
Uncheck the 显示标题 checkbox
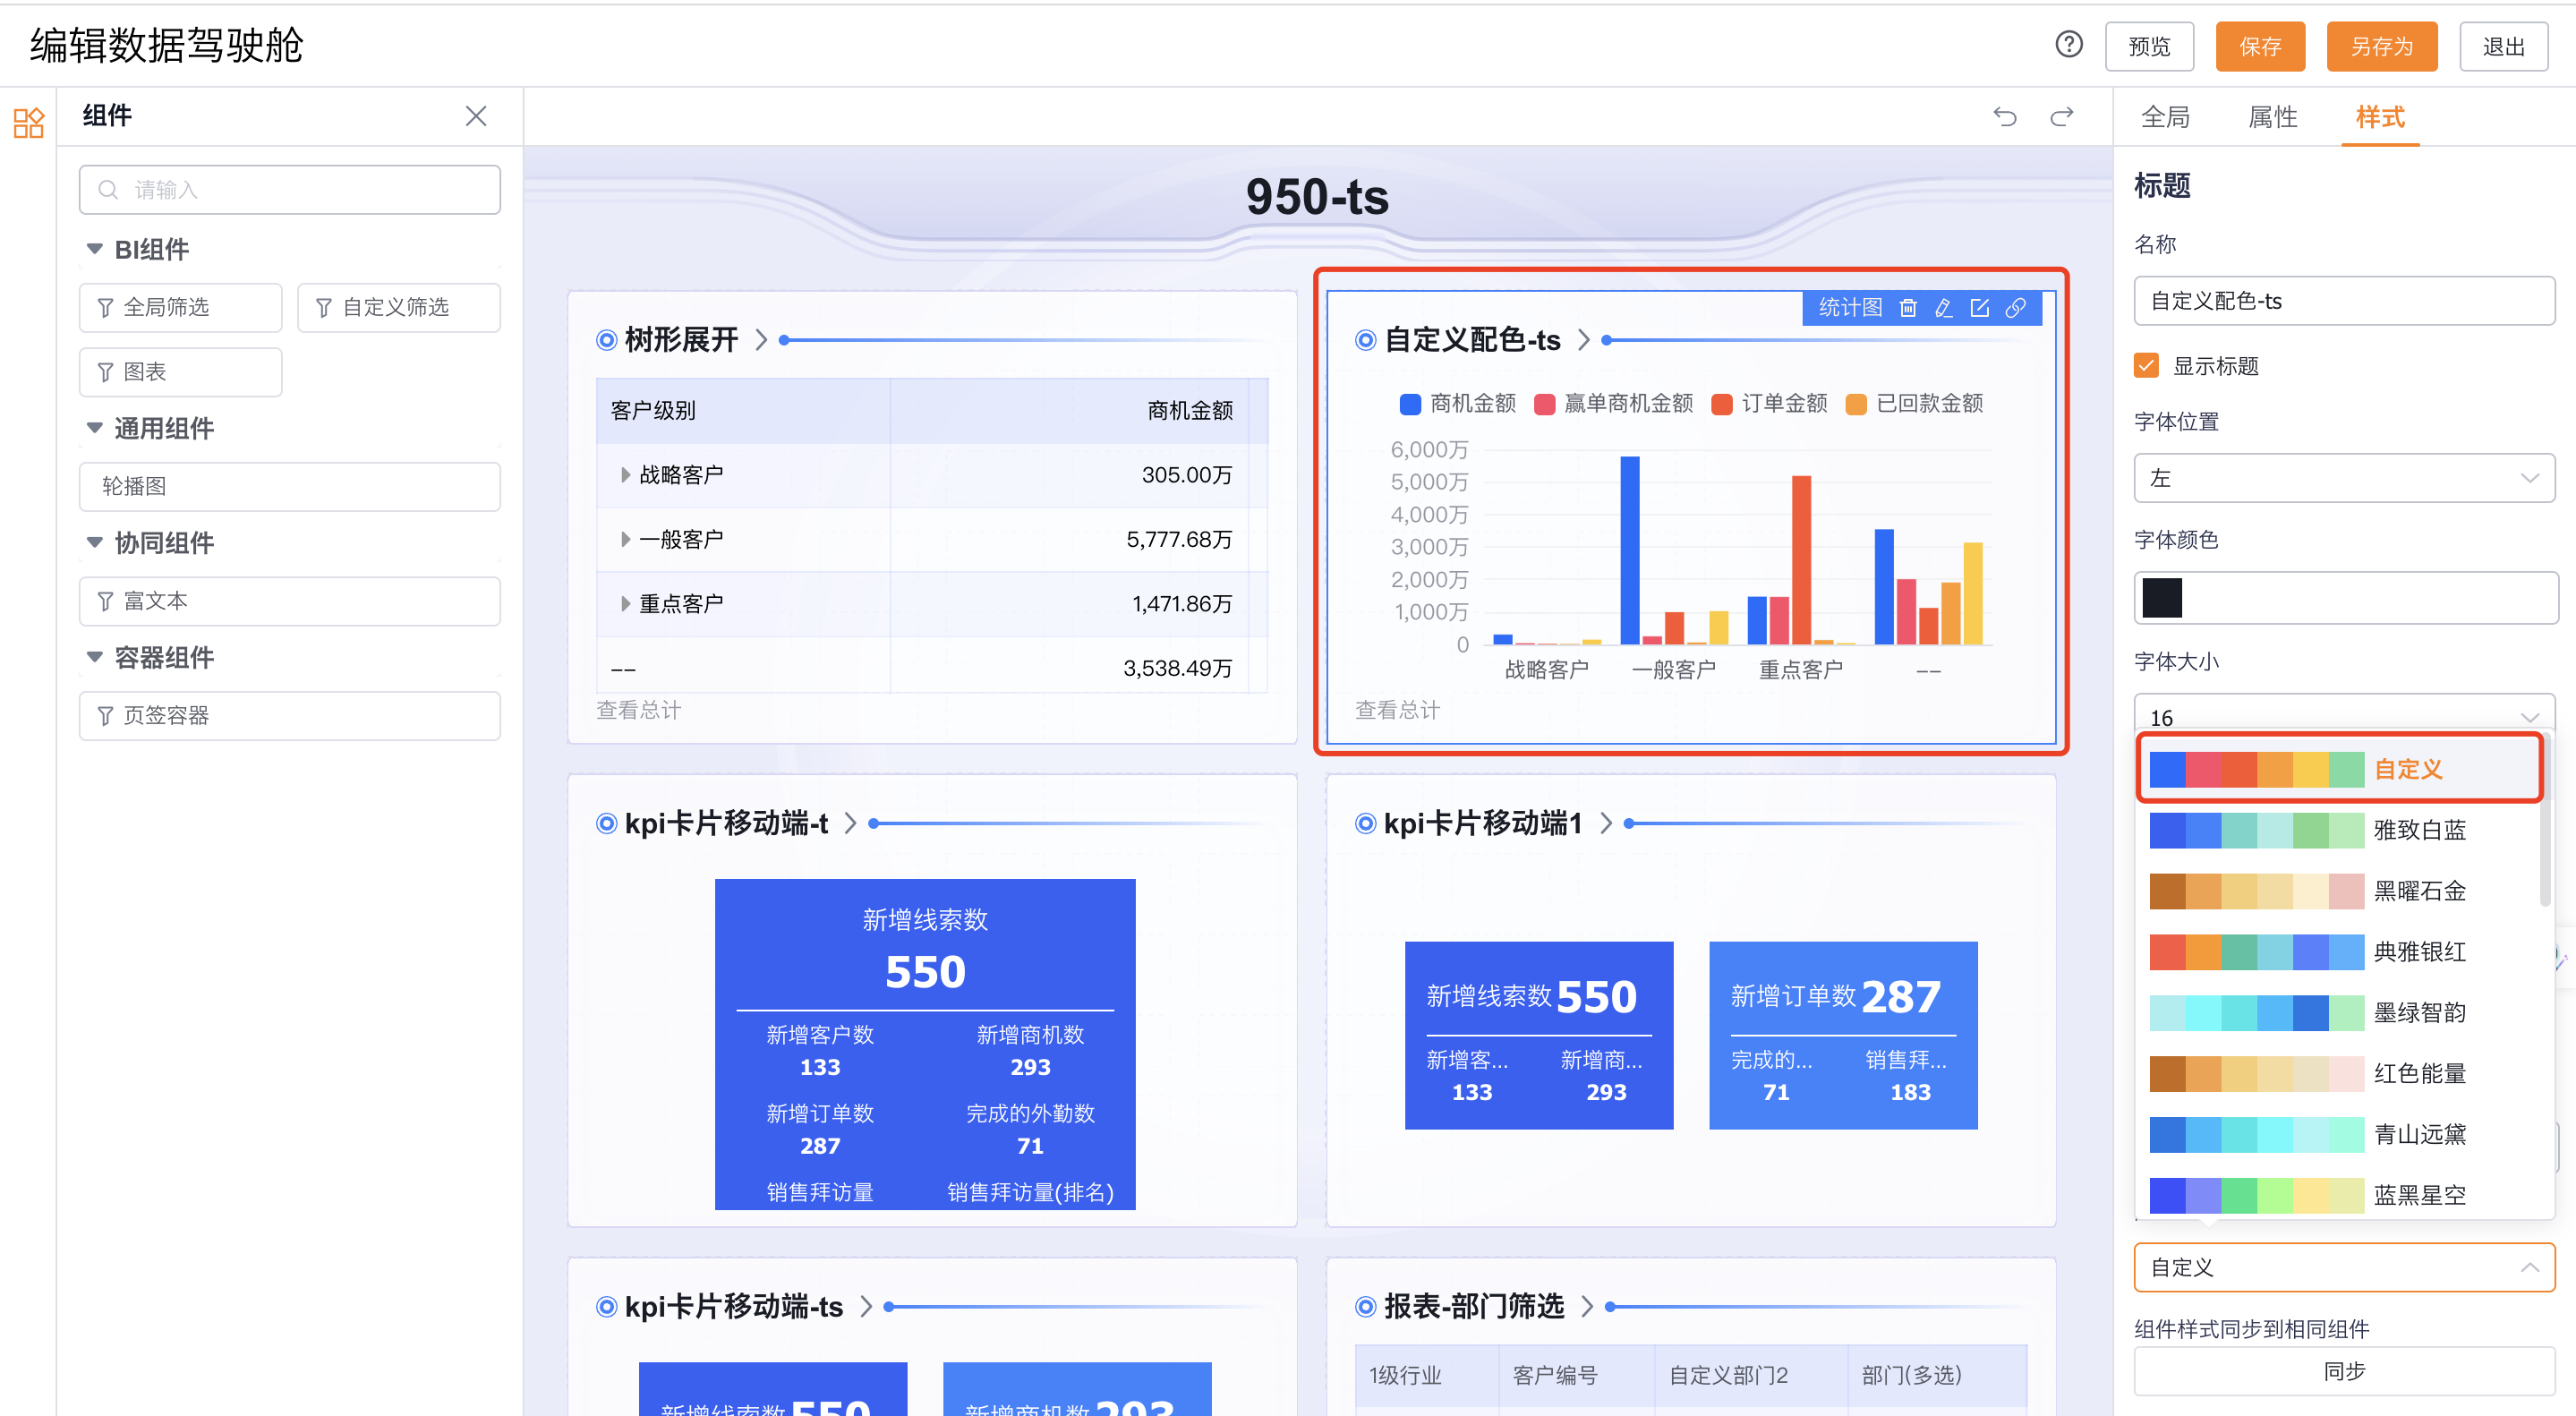point(2146,365)
